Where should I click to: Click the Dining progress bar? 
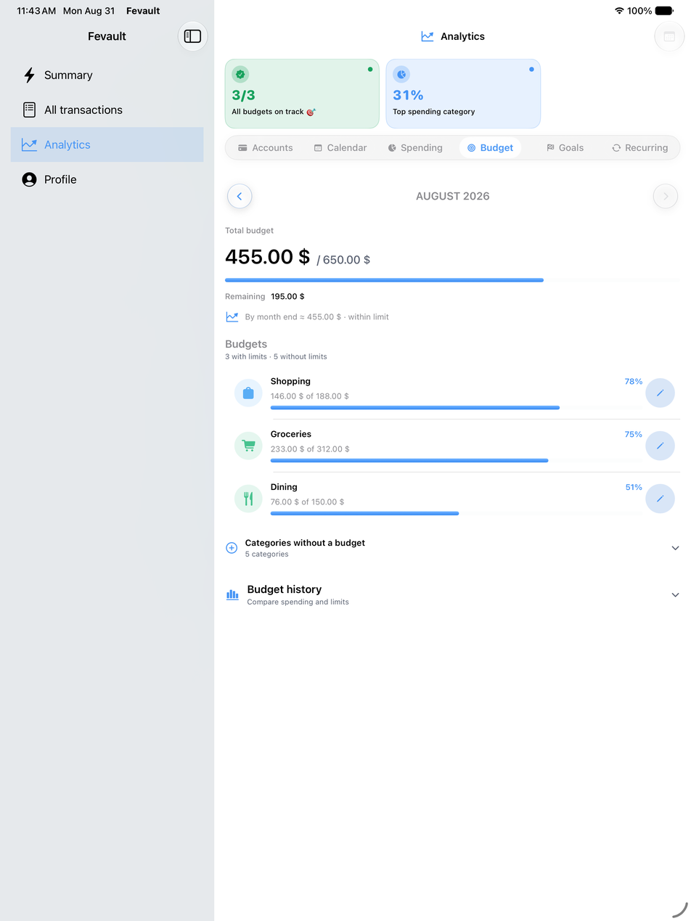pyautogui.click(x=457, y=514)
